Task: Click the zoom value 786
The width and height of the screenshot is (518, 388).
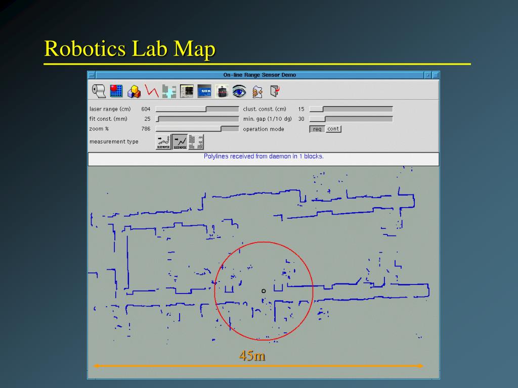Action: pos(146,129)
